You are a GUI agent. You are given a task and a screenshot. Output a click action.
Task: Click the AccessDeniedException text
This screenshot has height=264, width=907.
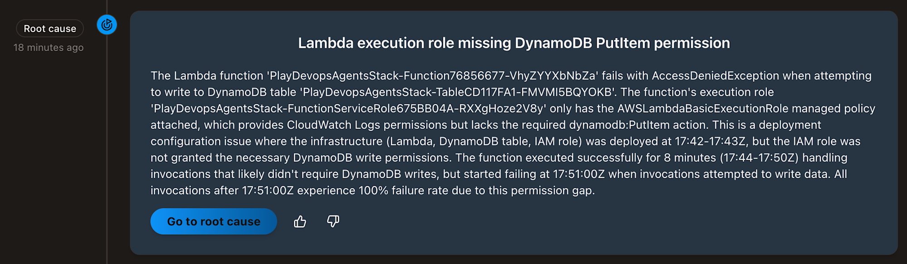click(x=715, y=75)
